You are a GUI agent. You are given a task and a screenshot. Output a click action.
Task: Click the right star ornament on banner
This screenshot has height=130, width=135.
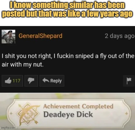(126, 114)
